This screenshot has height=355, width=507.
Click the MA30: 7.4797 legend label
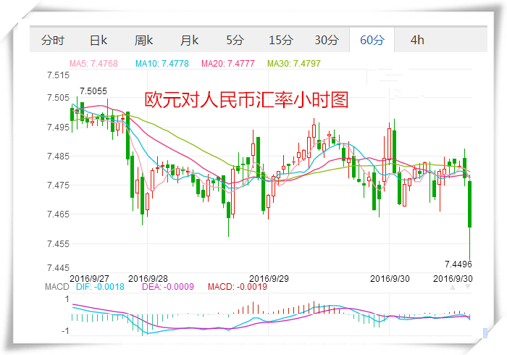click(294, 63)
